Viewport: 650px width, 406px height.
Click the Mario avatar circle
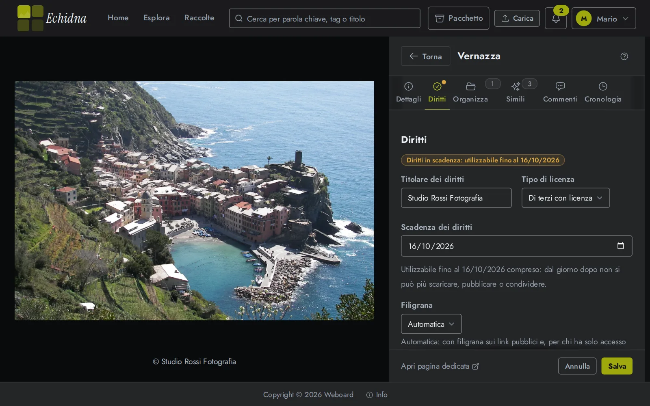584,18
